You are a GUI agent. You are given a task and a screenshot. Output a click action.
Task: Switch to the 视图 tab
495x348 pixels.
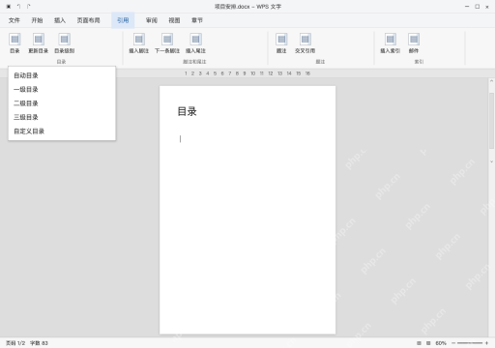[174, 20]
